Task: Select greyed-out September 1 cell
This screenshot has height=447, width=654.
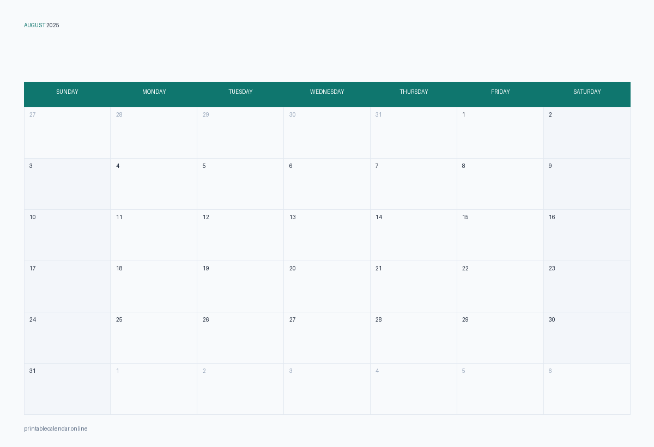Action: [154, 389]
